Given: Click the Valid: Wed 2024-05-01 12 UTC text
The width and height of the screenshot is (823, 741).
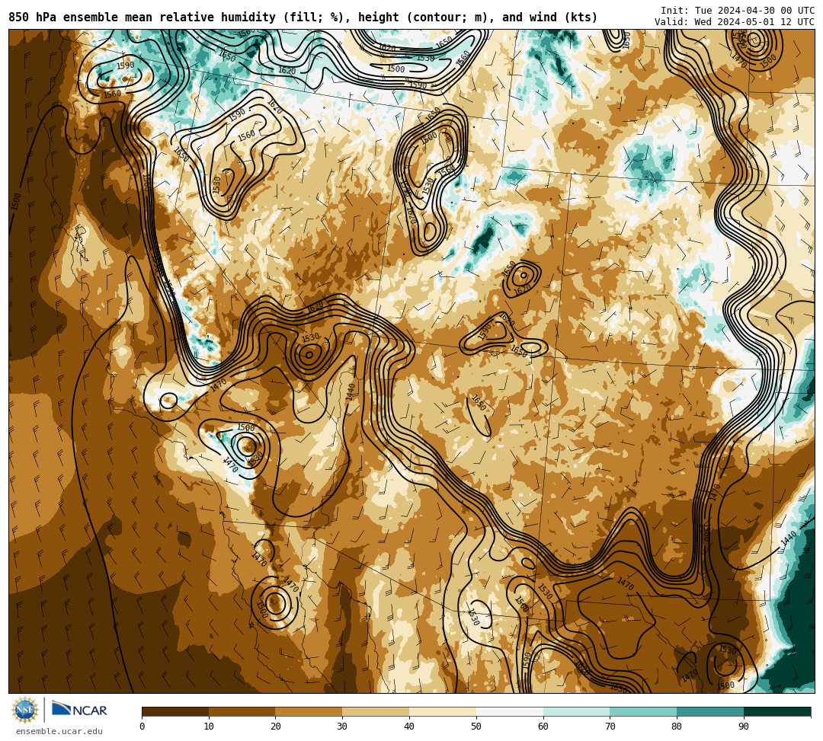Looking at the screenshot, I should click(734, 22).
